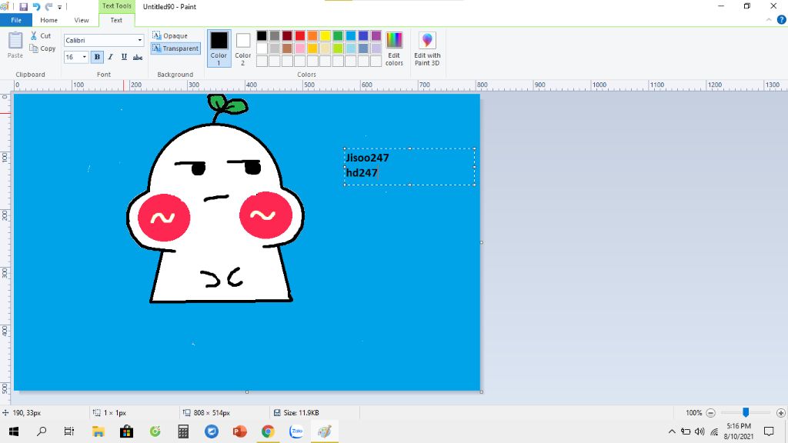Select Color 2 background box

(242, 48)
